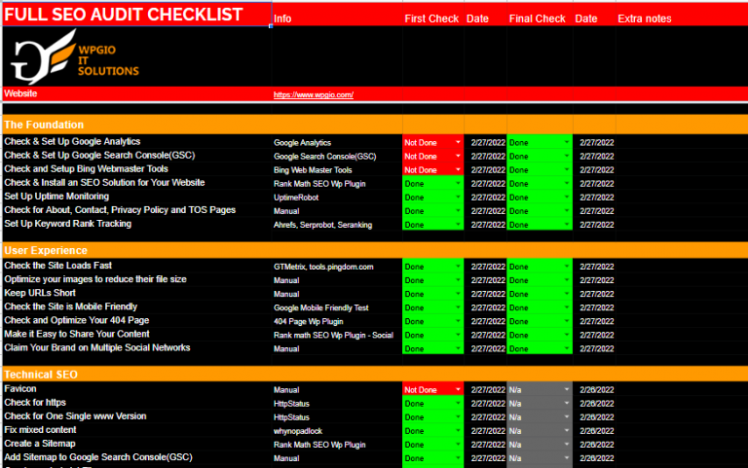Screen dimensions: 748x468
Task: Select 'Claim Your Brand on Multiple Social Networks' cell
Action: coord(137,348)
